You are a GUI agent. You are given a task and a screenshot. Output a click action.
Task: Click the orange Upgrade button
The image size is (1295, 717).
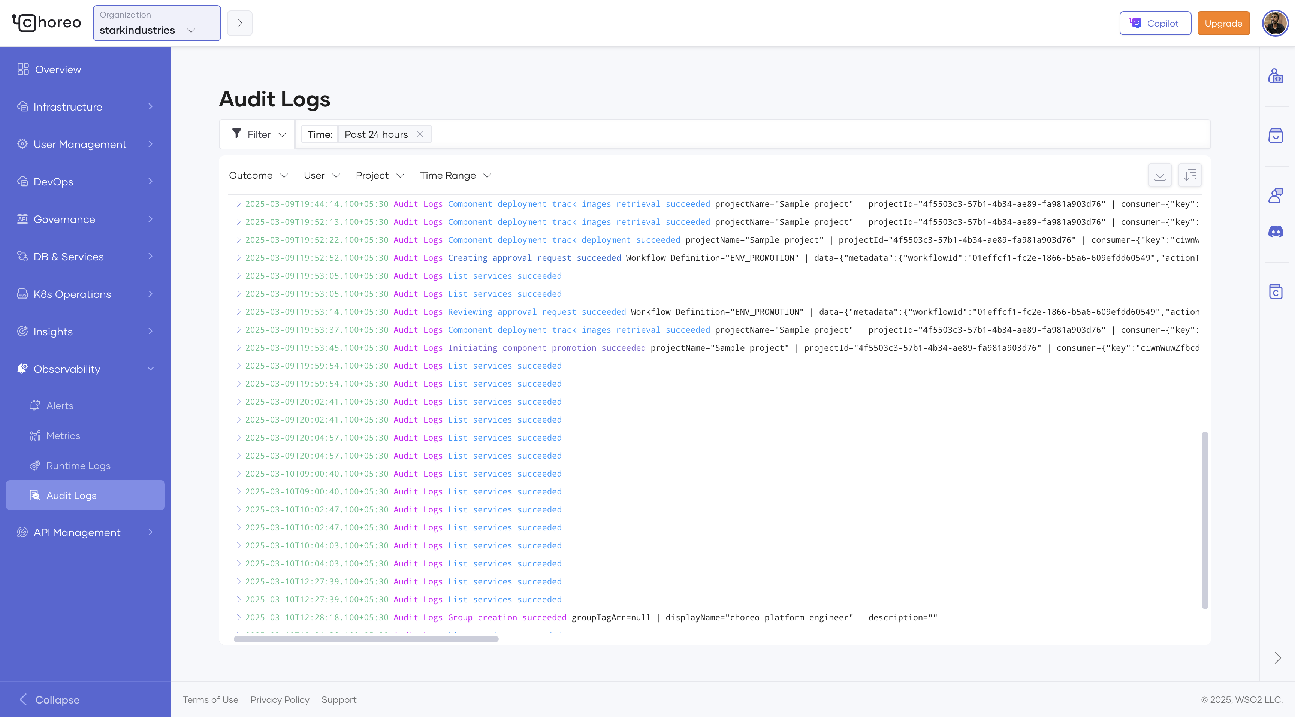(x=1223, y=23)
